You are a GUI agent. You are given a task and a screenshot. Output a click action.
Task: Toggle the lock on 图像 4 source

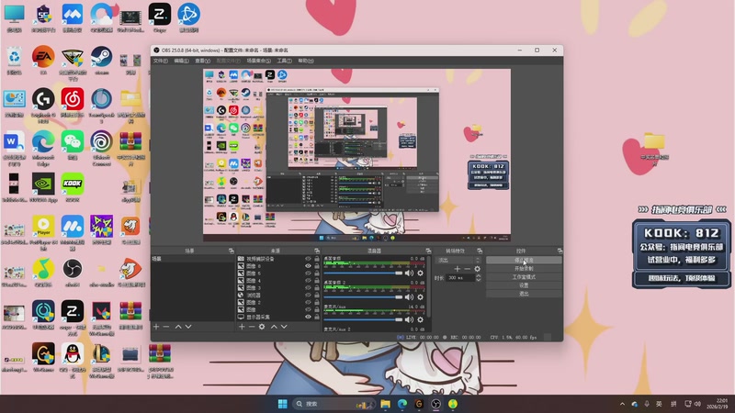click(317, 281)
